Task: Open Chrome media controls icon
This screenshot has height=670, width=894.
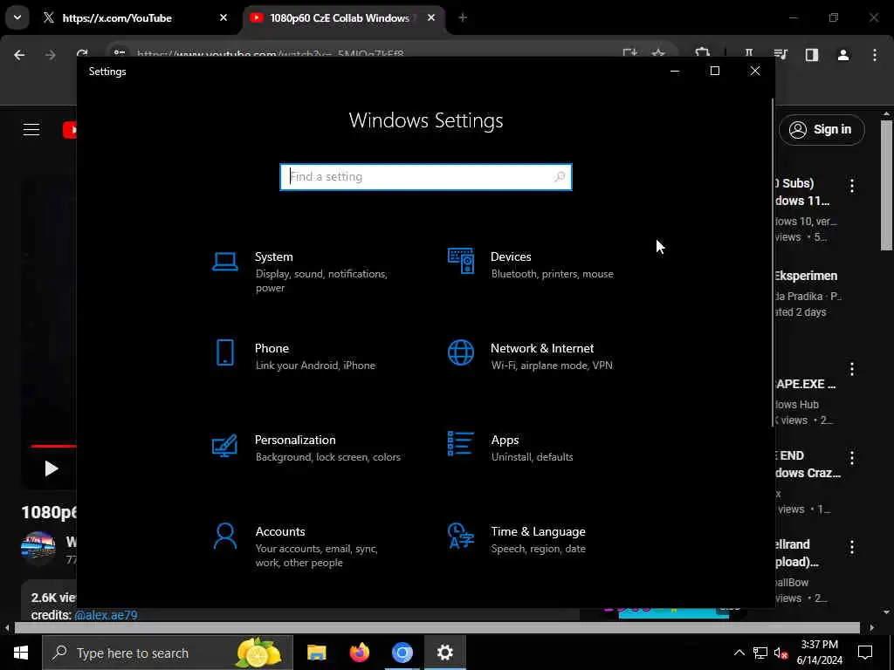Action: pyautogui.click(x=781, y=55)
